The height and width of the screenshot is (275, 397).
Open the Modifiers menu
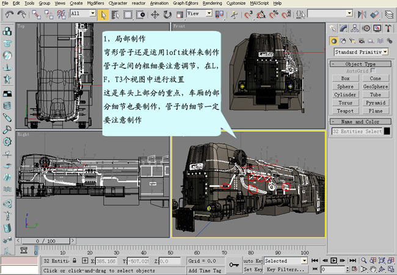coord(95,3)
